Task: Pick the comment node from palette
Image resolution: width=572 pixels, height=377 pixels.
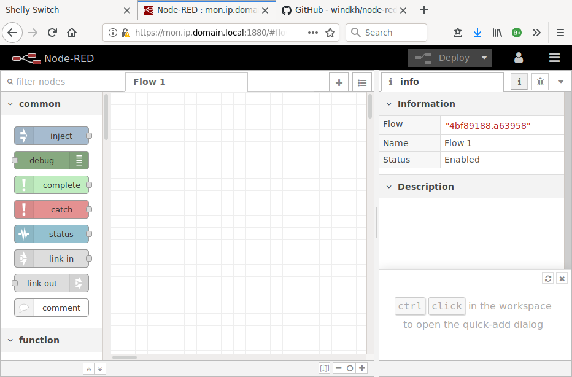Action: (52, 308)
